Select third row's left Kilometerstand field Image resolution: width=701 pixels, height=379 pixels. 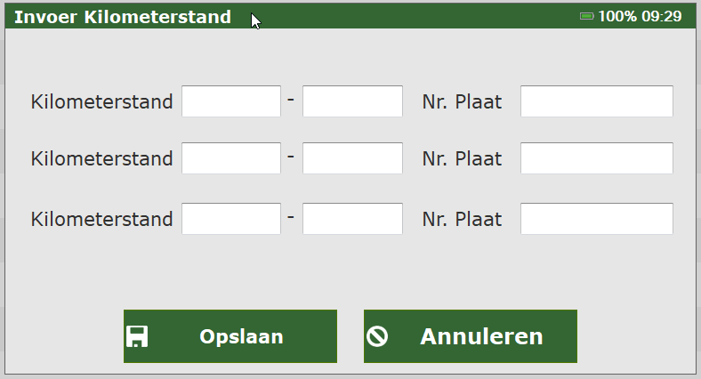coord(231,219)
